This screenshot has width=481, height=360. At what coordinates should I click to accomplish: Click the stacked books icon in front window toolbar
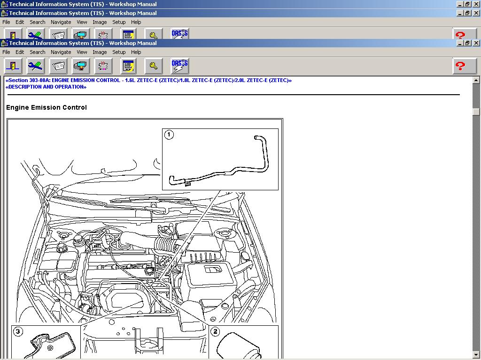click(81, 66)
